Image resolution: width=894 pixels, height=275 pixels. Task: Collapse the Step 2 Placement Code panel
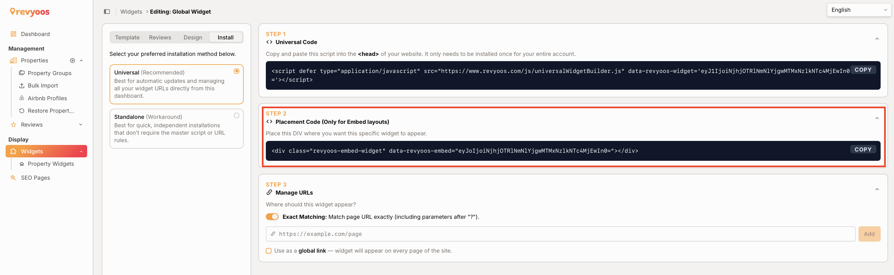(x=877, y=118)
